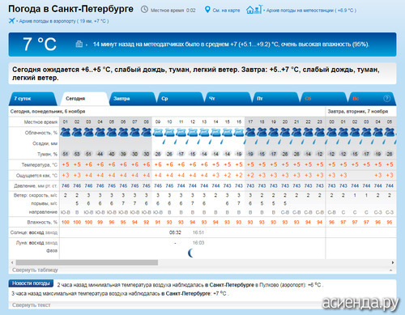Click tomorrow's cloud icon for hour 00
This screenshot has height=315, width=405.
pos(331,132)
